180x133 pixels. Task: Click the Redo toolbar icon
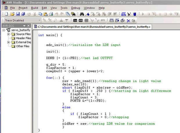click(62, 14)
